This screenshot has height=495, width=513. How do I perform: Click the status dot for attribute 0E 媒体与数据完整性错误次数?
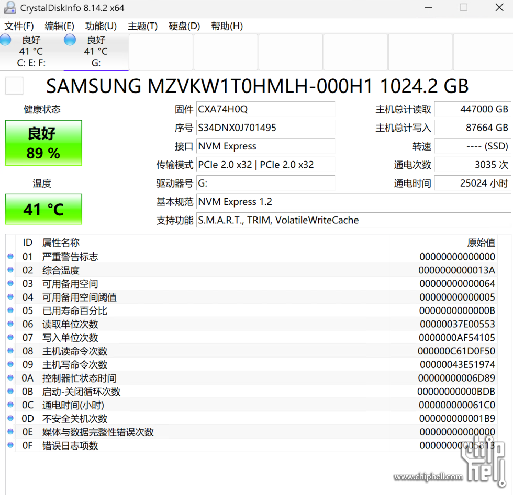[10, 432]
